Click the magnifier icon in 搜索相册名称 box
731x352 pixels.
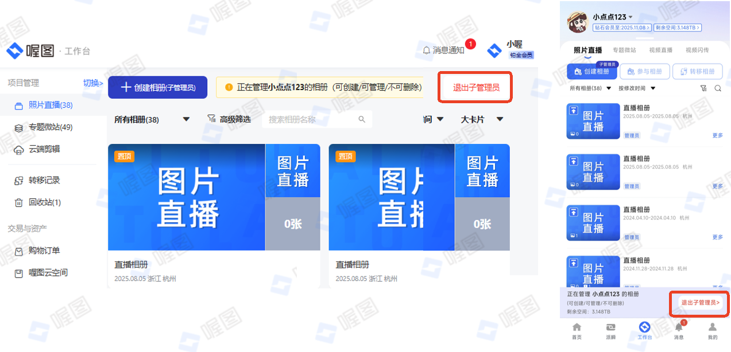pyautogui.click(x=362, y=119)
